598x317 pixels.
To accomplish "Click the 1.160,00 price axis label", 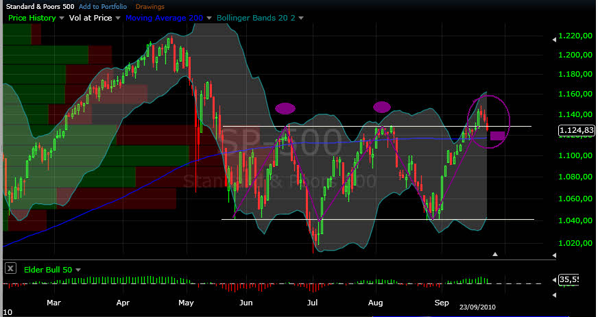I will pyautogui.click(x=575, y=94).
